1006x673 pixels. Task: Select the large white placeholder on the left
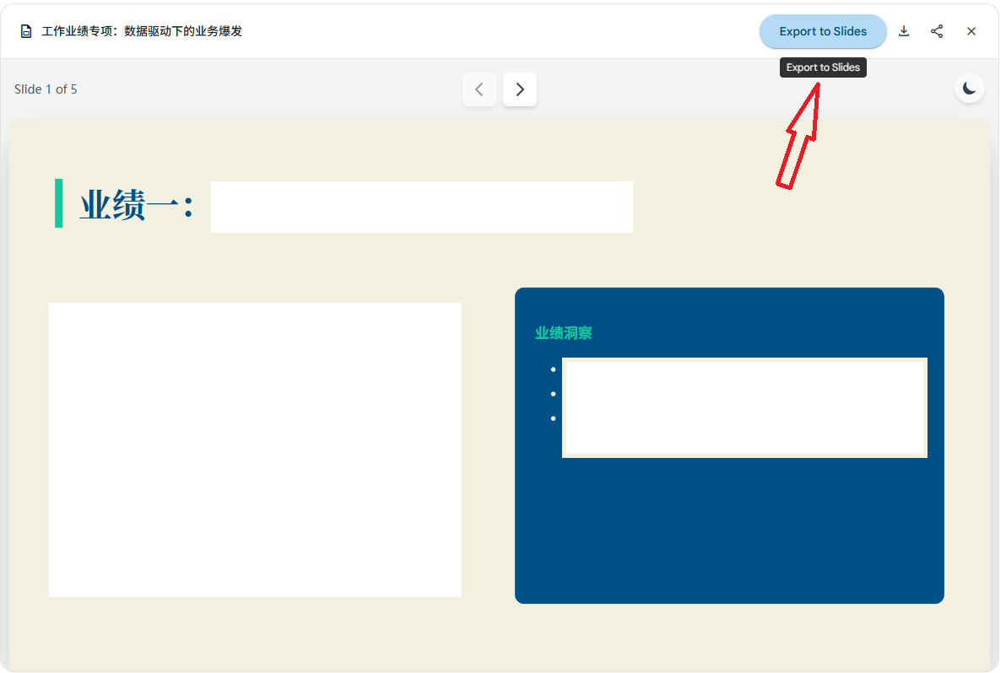(x=255, y=450)
